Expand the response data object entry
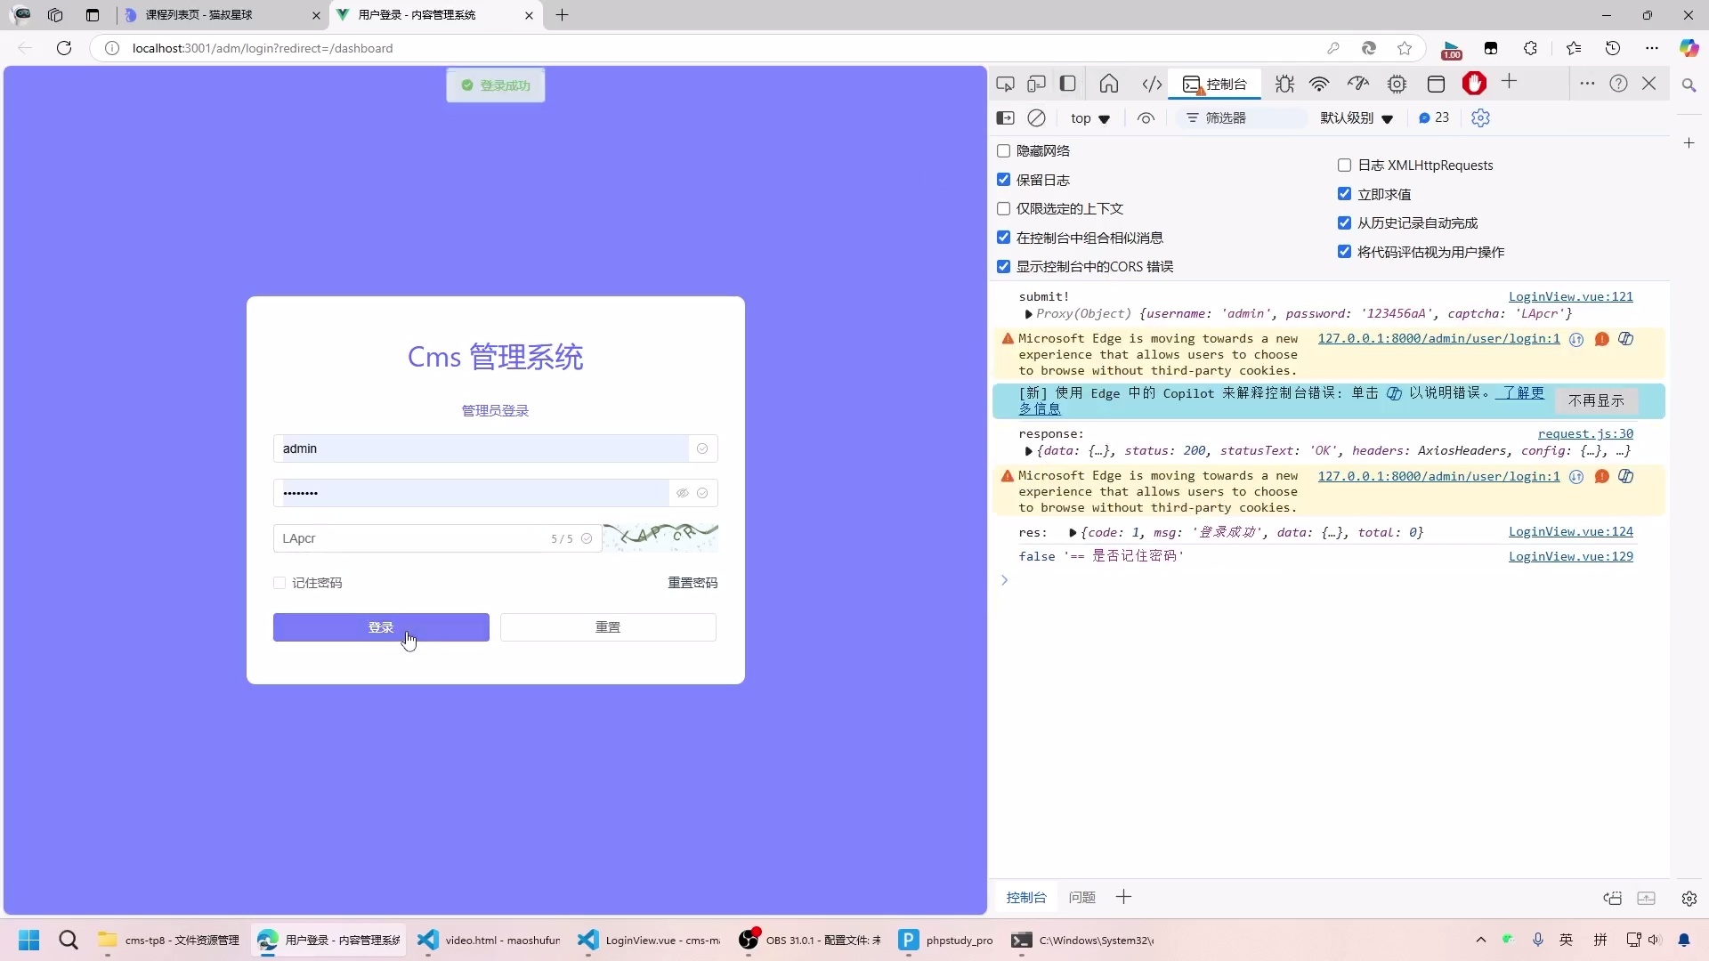The image size is (1709, 961). click(x=1028, y=451)
